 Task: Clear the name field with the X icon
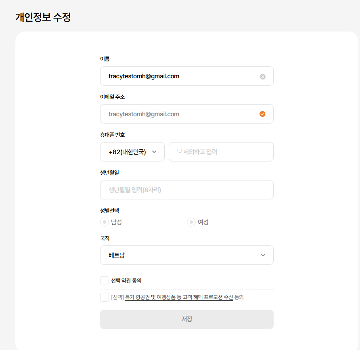tap(263, 76)
